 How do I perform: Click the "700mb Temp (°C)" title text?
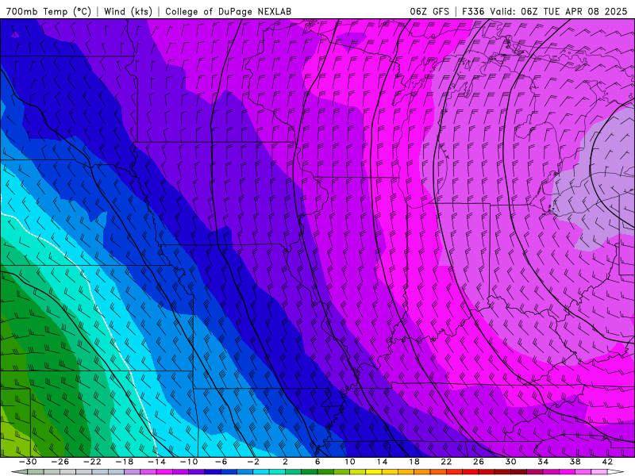click(x=48, y=11)
